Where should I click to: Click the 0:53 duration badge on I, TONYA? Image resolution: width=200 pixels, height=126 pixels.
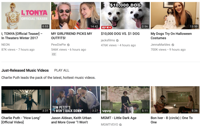pos(45,26)
